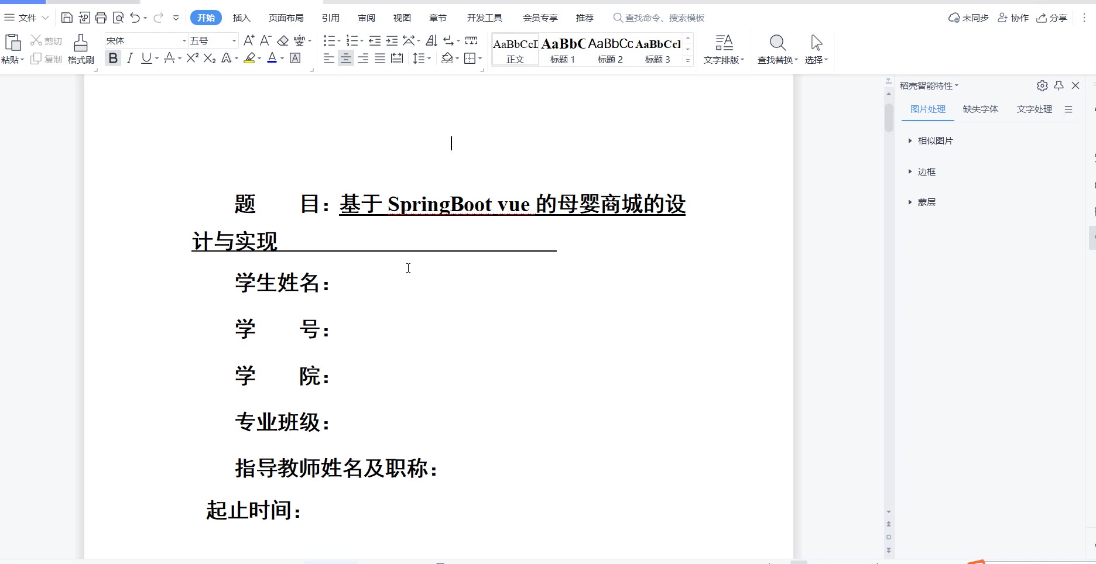Apply numbered list icon
Image resolution: width=1096 pixels, height=564 pixels.
pos(352,40)
